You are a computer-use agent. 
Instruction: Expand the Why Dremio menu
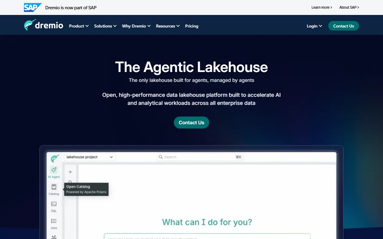tap(136, 26)
